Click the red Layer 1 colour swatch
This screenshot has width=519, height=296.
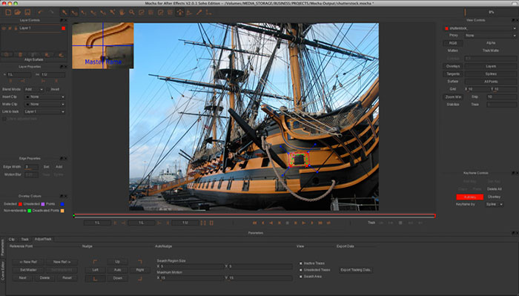(x=63, y=28)
